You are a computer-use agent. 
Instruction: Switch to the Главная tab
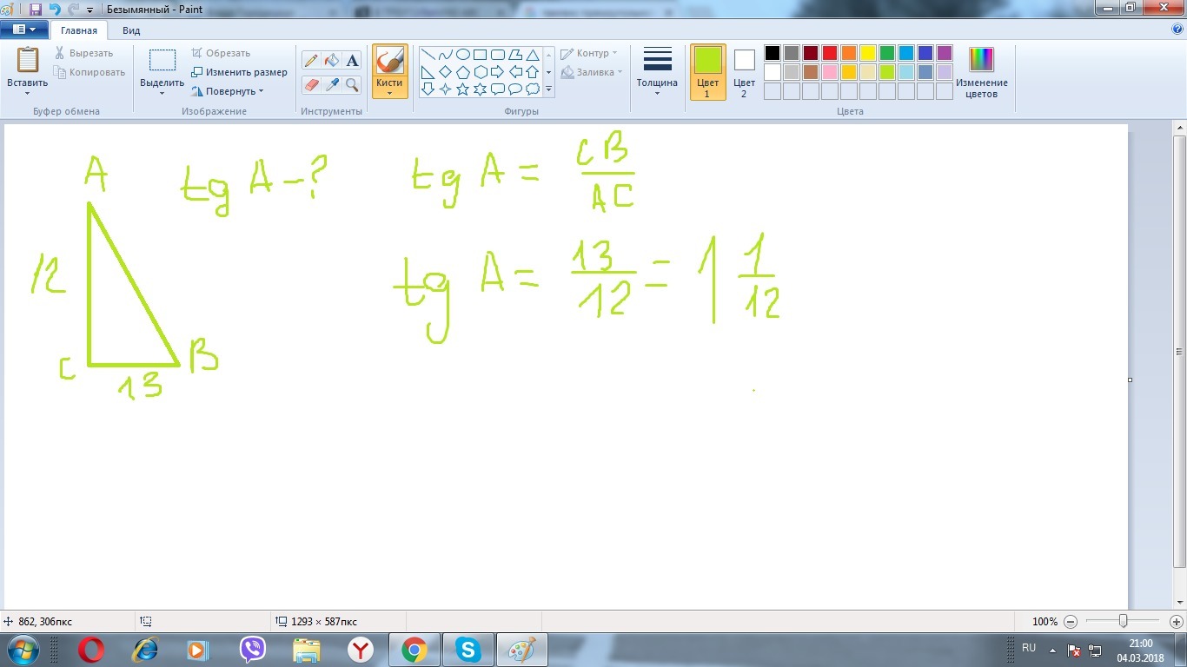pyautogui.click(x=79, y=30)
